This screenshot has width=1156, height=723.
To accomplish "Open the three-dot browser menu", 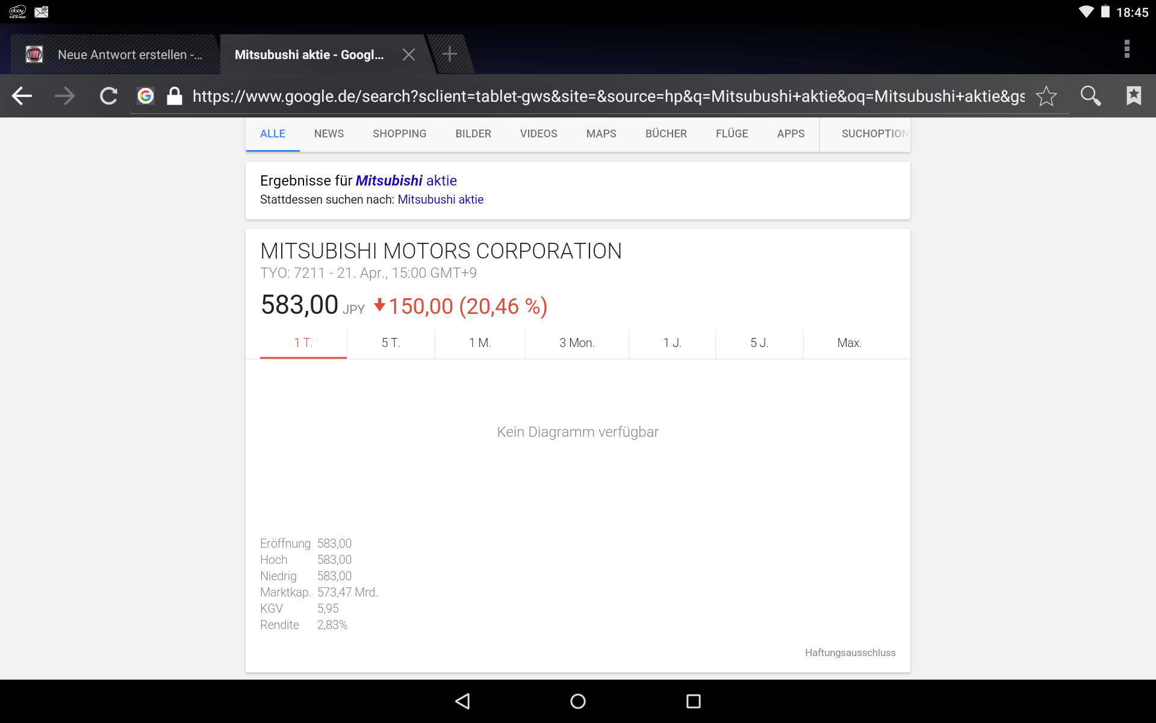I will coord(1126,49).
